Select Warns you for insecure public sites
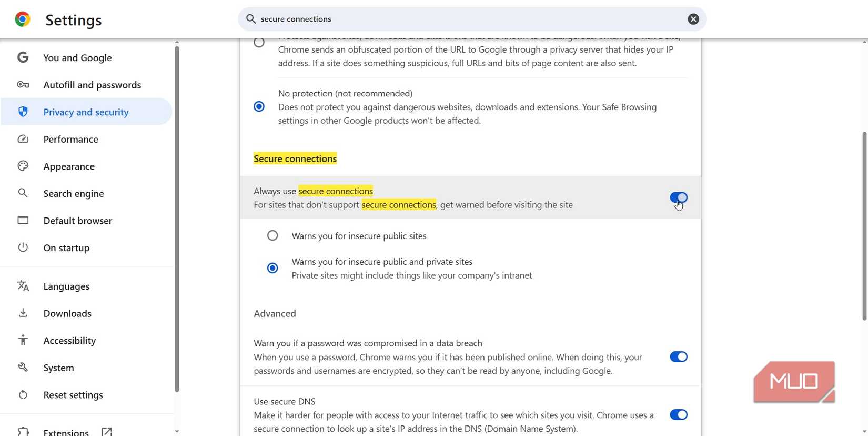The image size is (868, 436). (272, 235)
